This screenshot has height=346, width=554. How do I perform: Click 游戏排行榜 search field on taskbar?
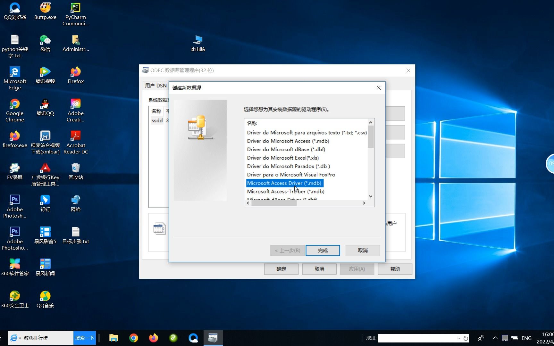tap(47, 338)
